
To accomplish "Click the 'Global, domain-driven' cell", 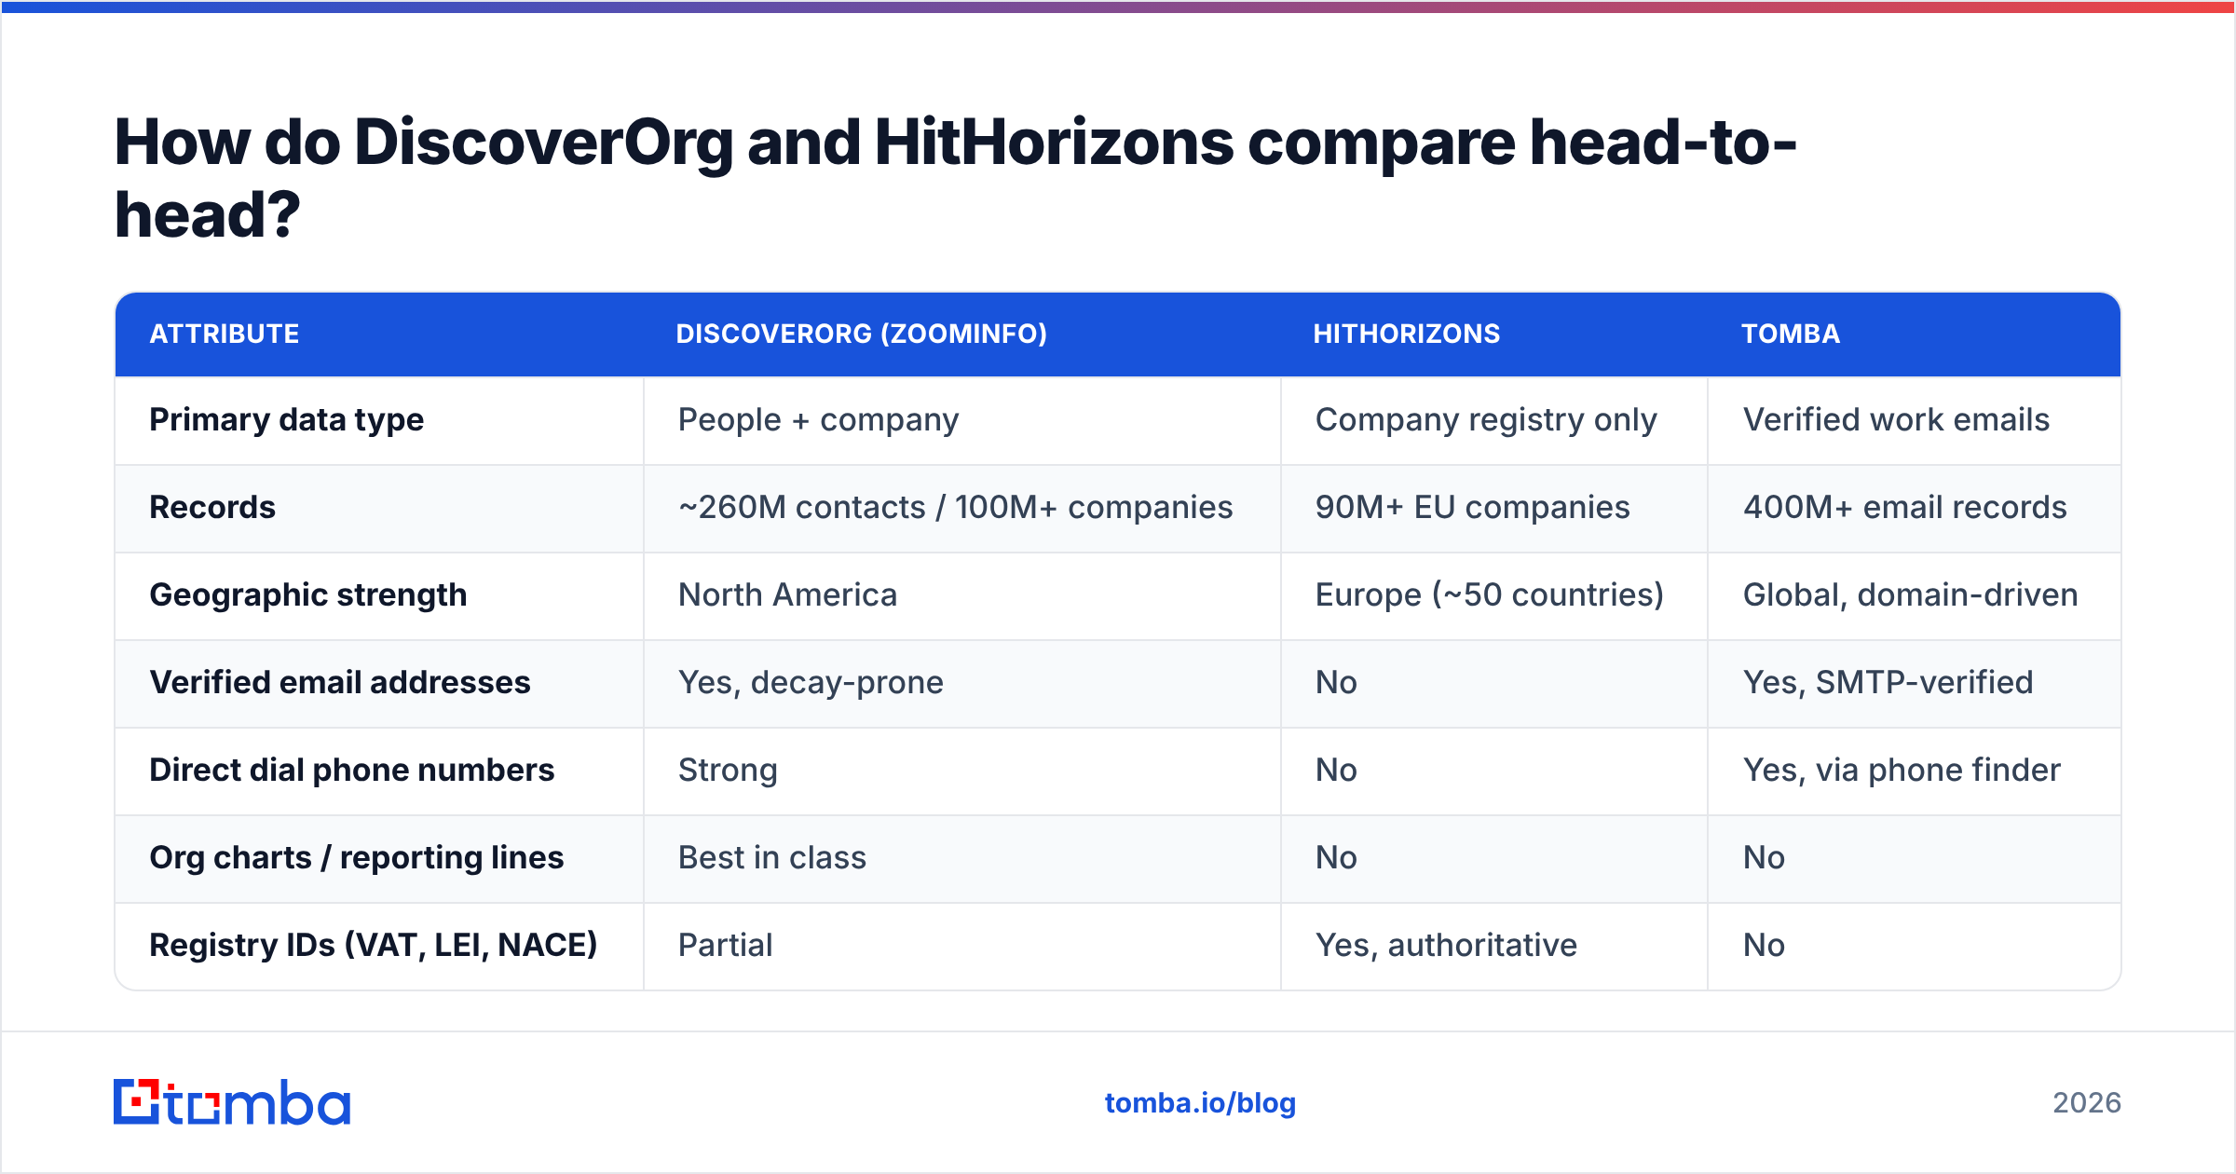I will pos(1910,595).
